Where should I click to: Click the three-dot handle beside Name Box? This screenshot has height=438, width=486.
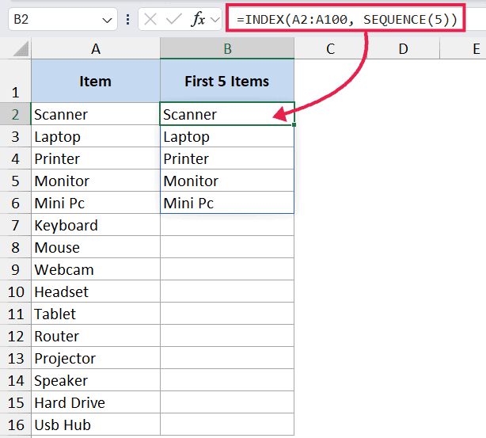127,20
